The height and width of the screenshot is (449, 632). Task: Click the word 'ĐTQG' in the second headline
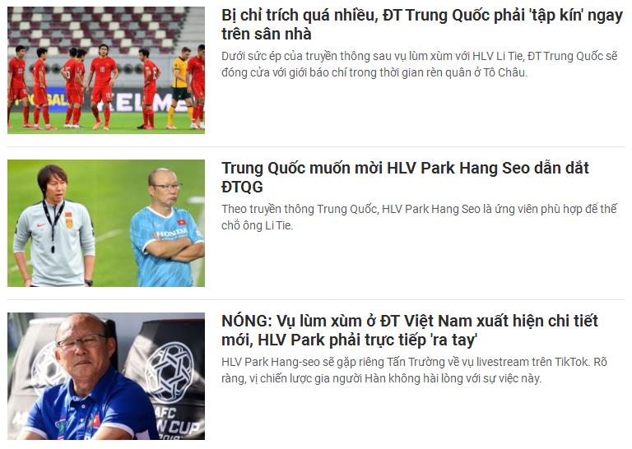pos(242,187)
